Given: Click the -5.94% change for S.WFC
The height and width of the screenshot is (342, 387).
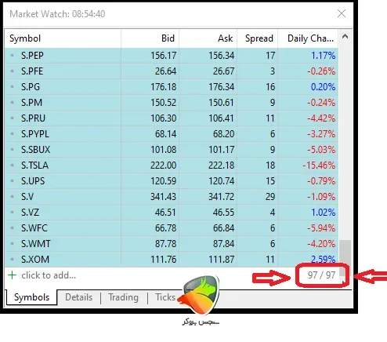Looking at the screenshot, I should [x=321, y=228].
